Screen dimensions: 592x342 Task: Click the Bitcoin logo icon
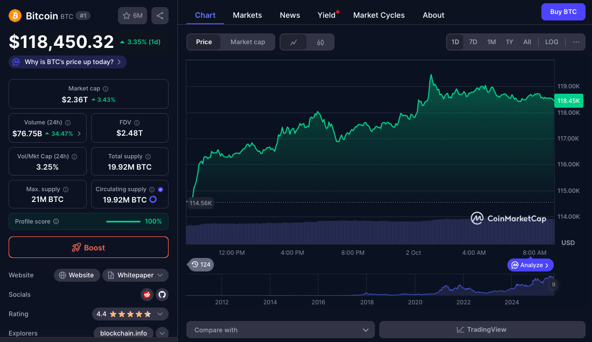[x=15, y=16]
